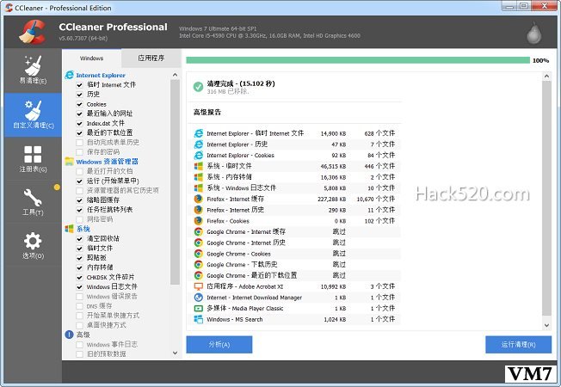Click the 高级报告 heading text
Screen dimensions: 561x387
pos(207,113)
